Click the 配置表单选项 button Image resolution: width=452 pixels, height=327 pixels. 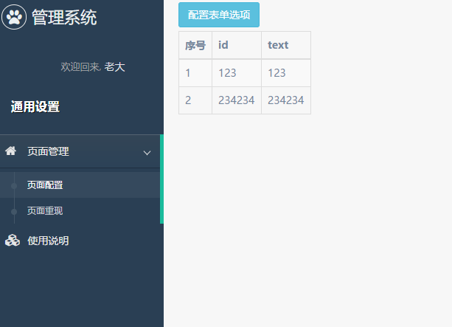point(219,15)
